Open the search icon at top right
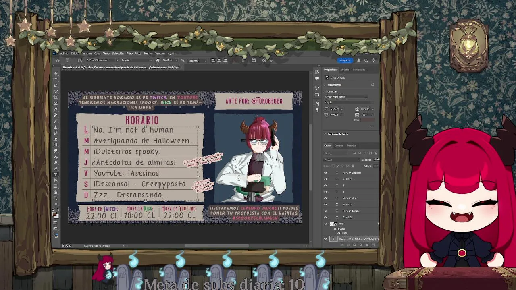Screen dimensions: 516x290 coord(366,60)
